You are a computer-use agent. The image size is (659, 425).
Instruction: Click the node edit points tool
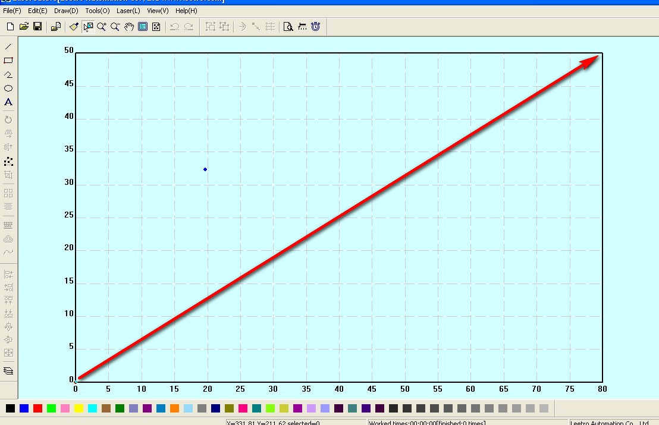click(8, 161)
